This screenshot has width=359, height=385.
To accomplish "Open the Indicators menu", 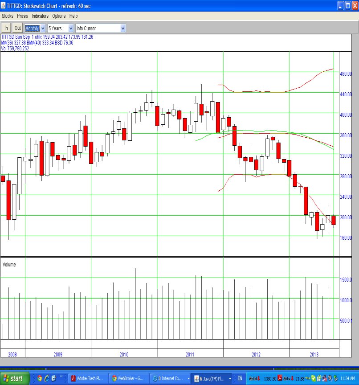I will [x=40, y=16].
